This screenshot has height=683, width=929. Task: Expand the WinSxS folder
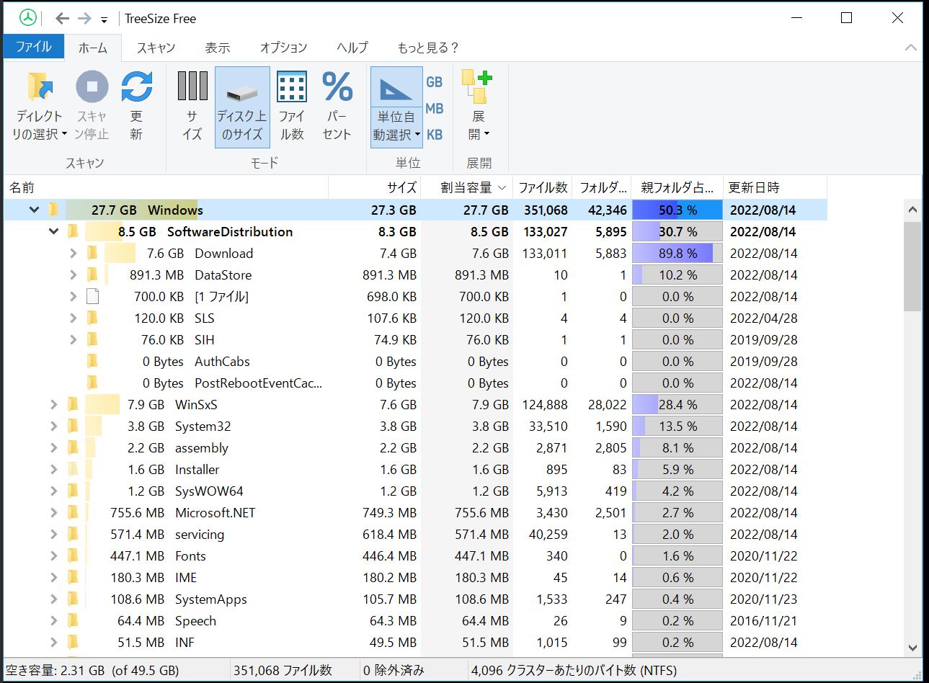click(x=54, y=405)
